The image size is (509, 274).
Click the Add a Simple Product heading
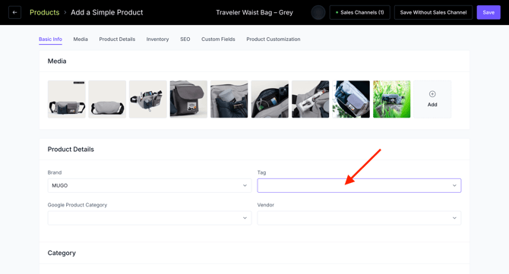point(107,12)
